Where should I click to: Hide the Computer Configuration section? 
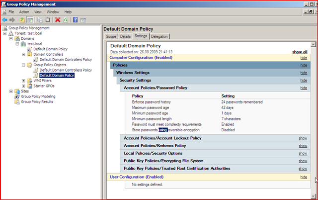(x=304, y=58)
